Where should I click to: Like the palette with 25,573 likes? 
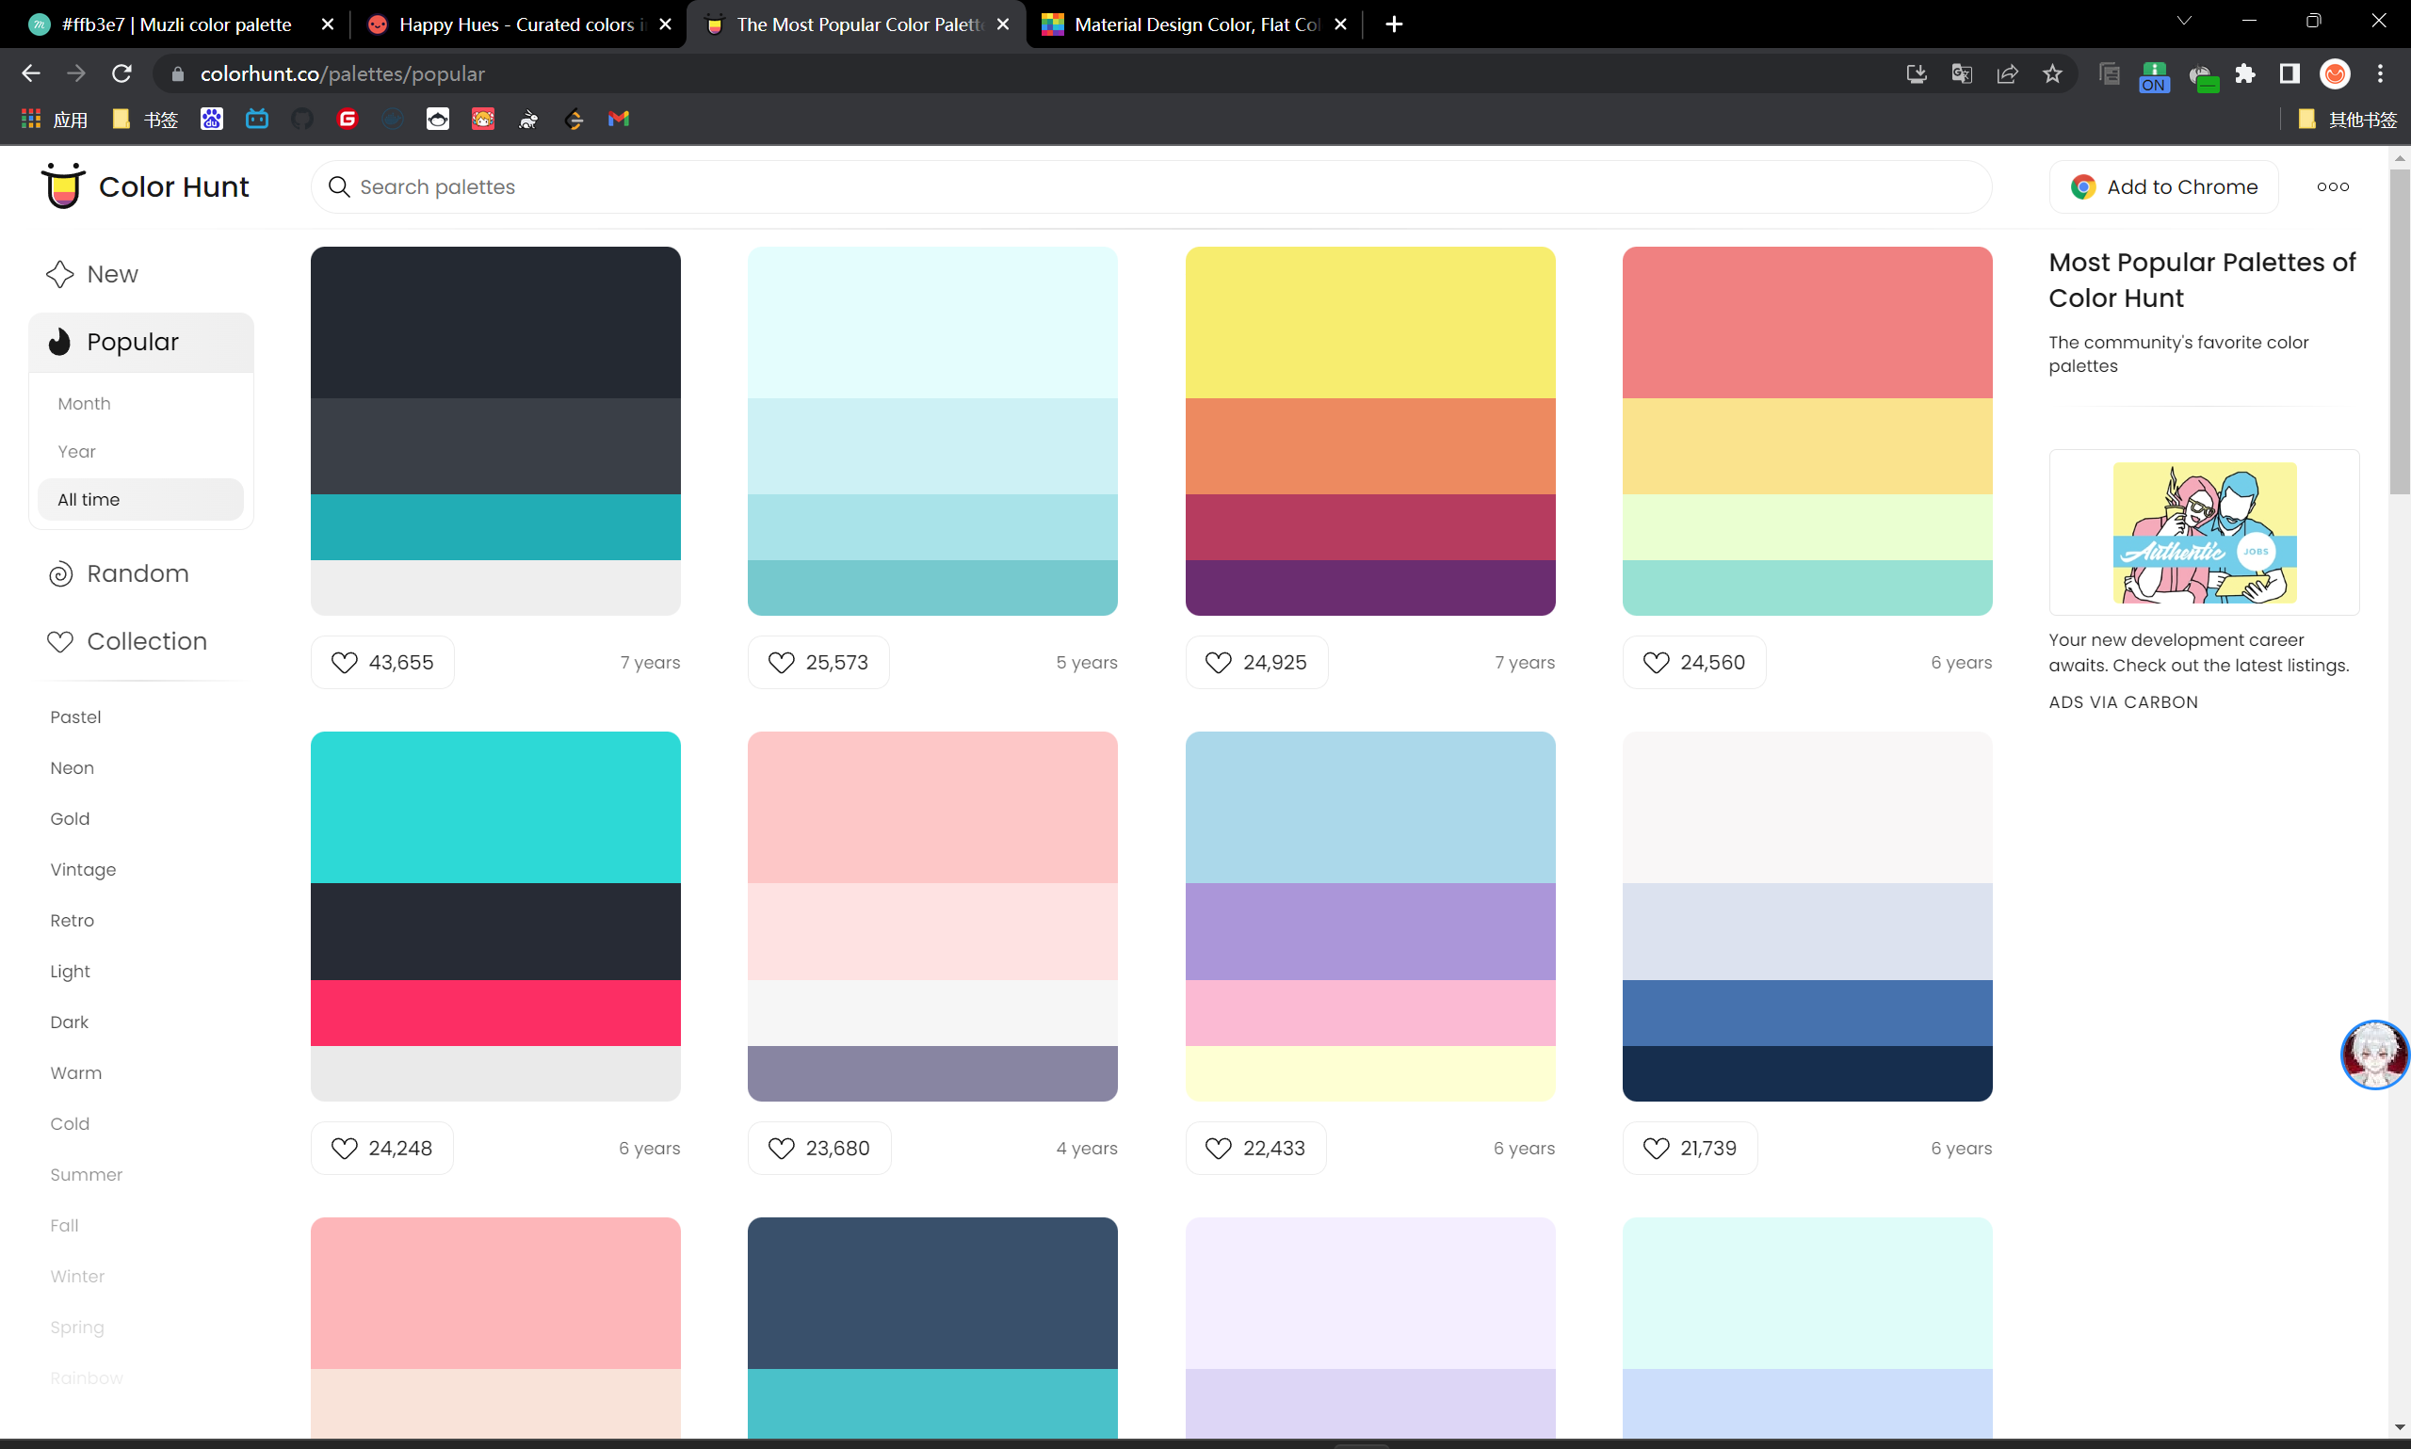tap(818, 662)
